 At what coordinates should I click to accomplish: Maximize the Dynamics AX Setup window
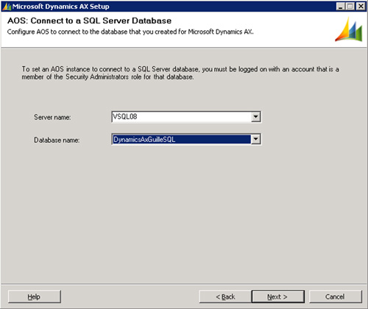pyautogui.click(x=350, y=7)
